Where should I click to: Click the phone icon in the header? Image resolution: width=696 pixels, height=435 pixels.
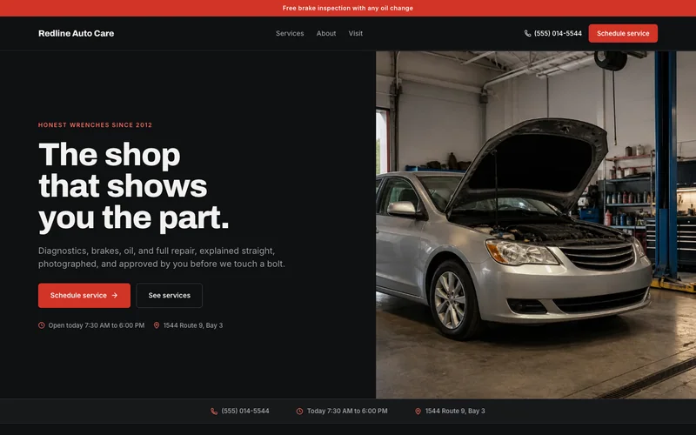point(527,33)
